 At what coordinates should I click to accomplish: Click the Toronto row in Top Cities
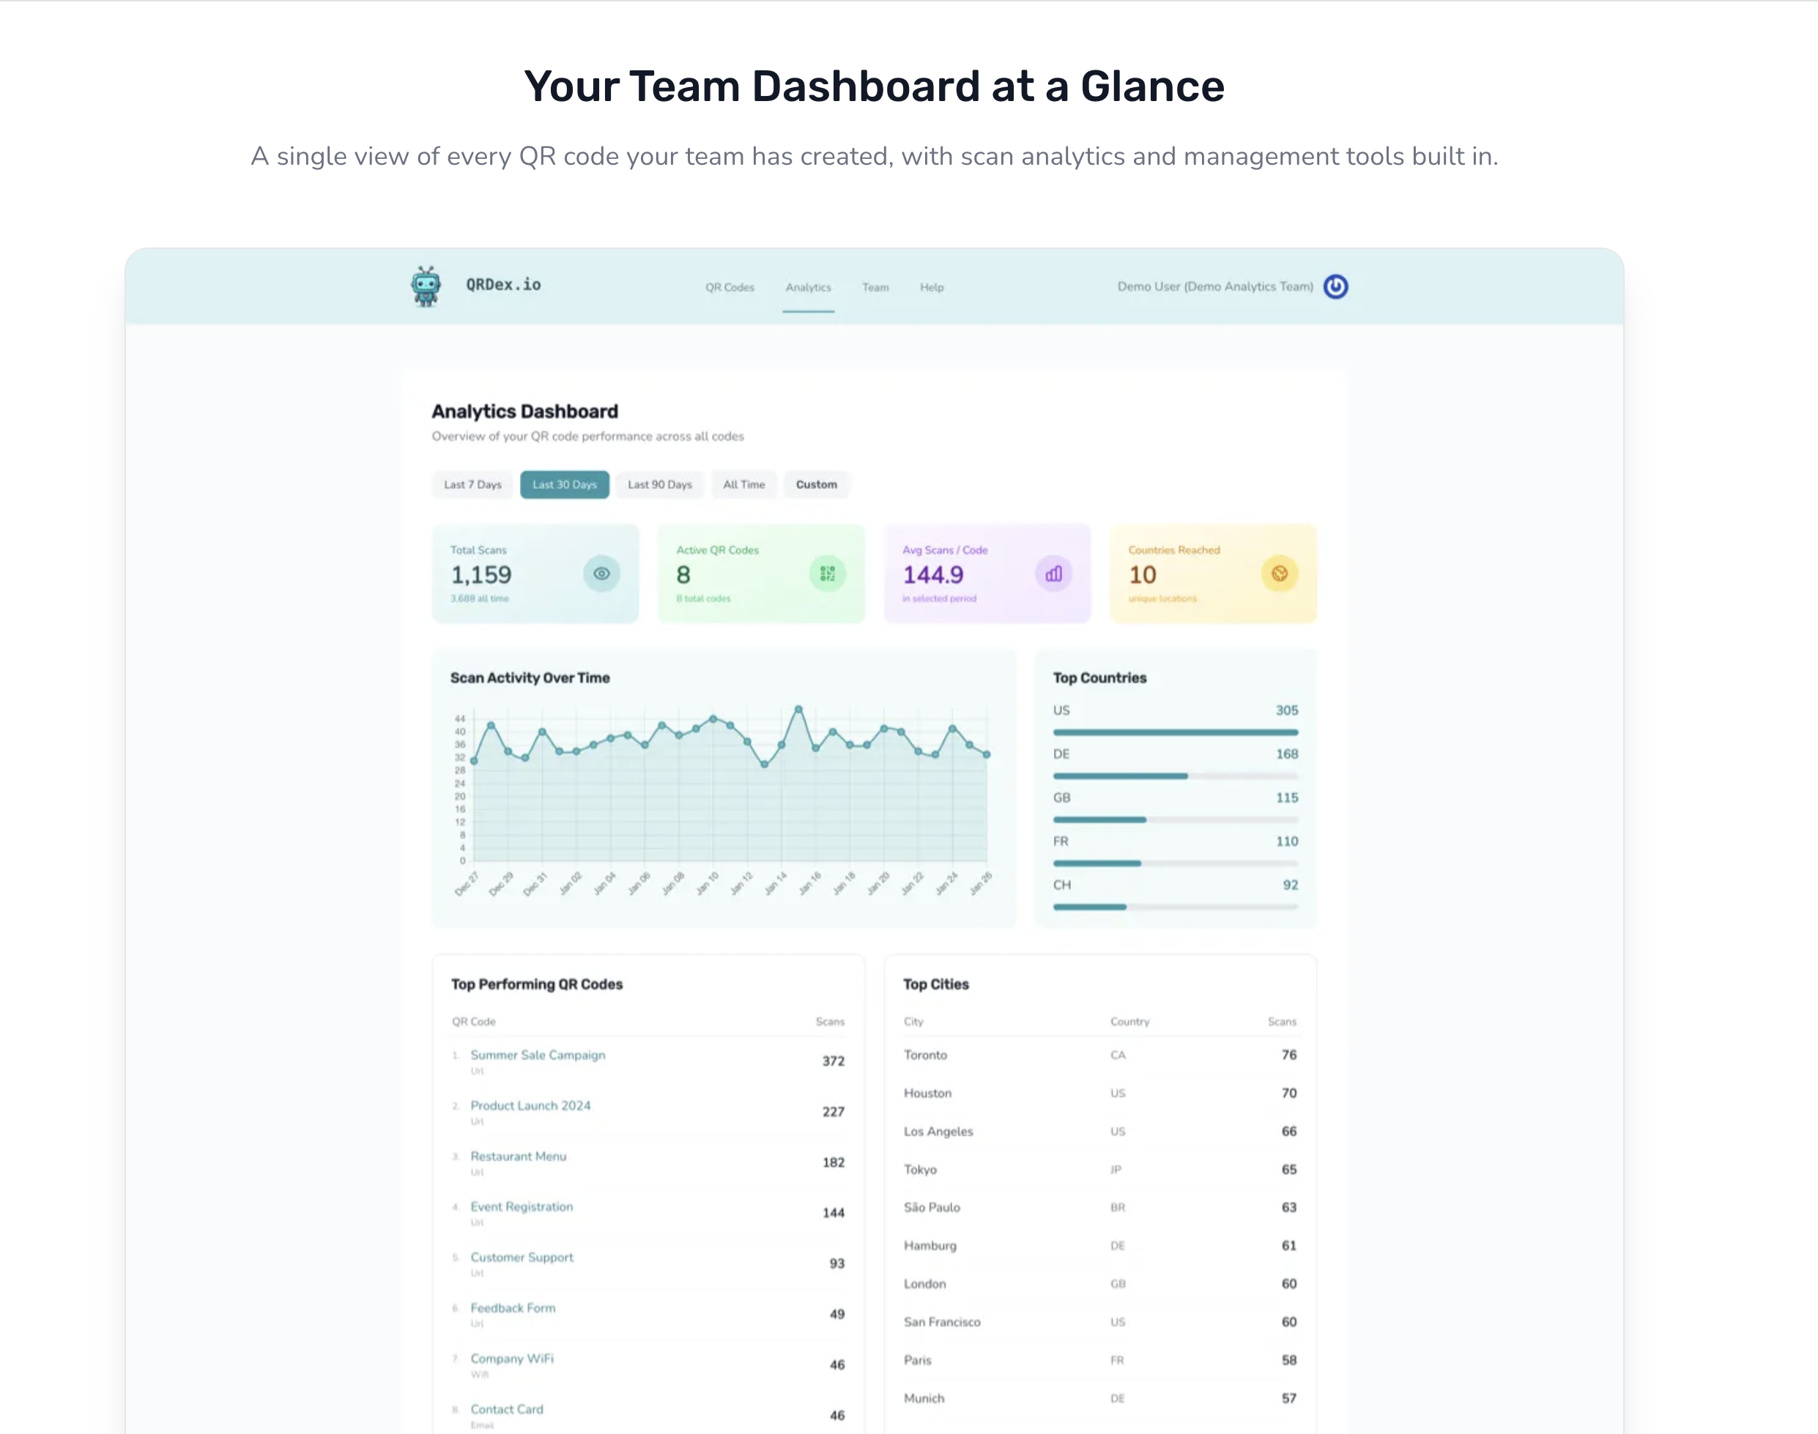point(925,1055)
